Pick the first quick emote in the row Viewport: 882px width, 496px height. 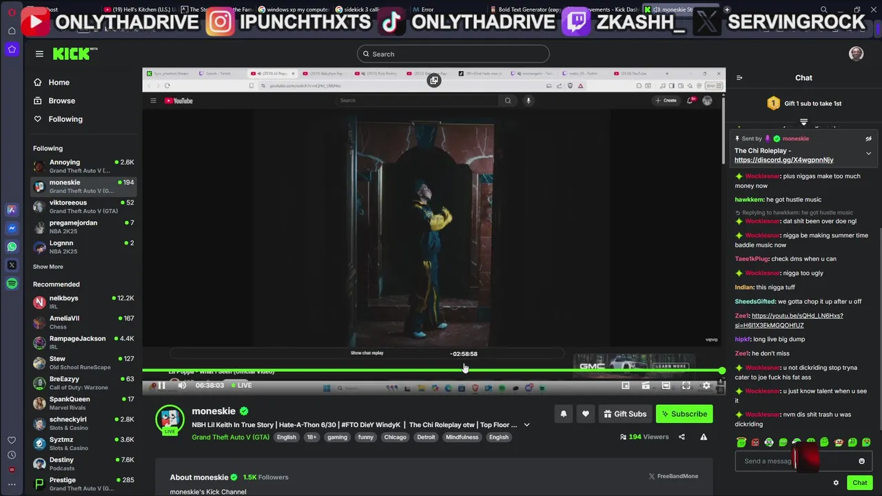[741, 442]
